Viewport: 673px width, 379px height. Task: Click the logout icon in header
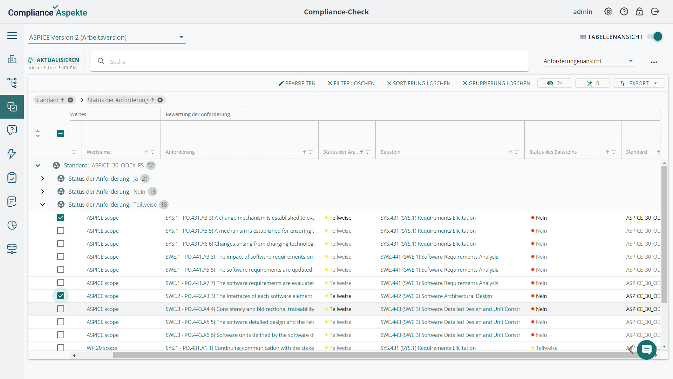coord(655,12)
